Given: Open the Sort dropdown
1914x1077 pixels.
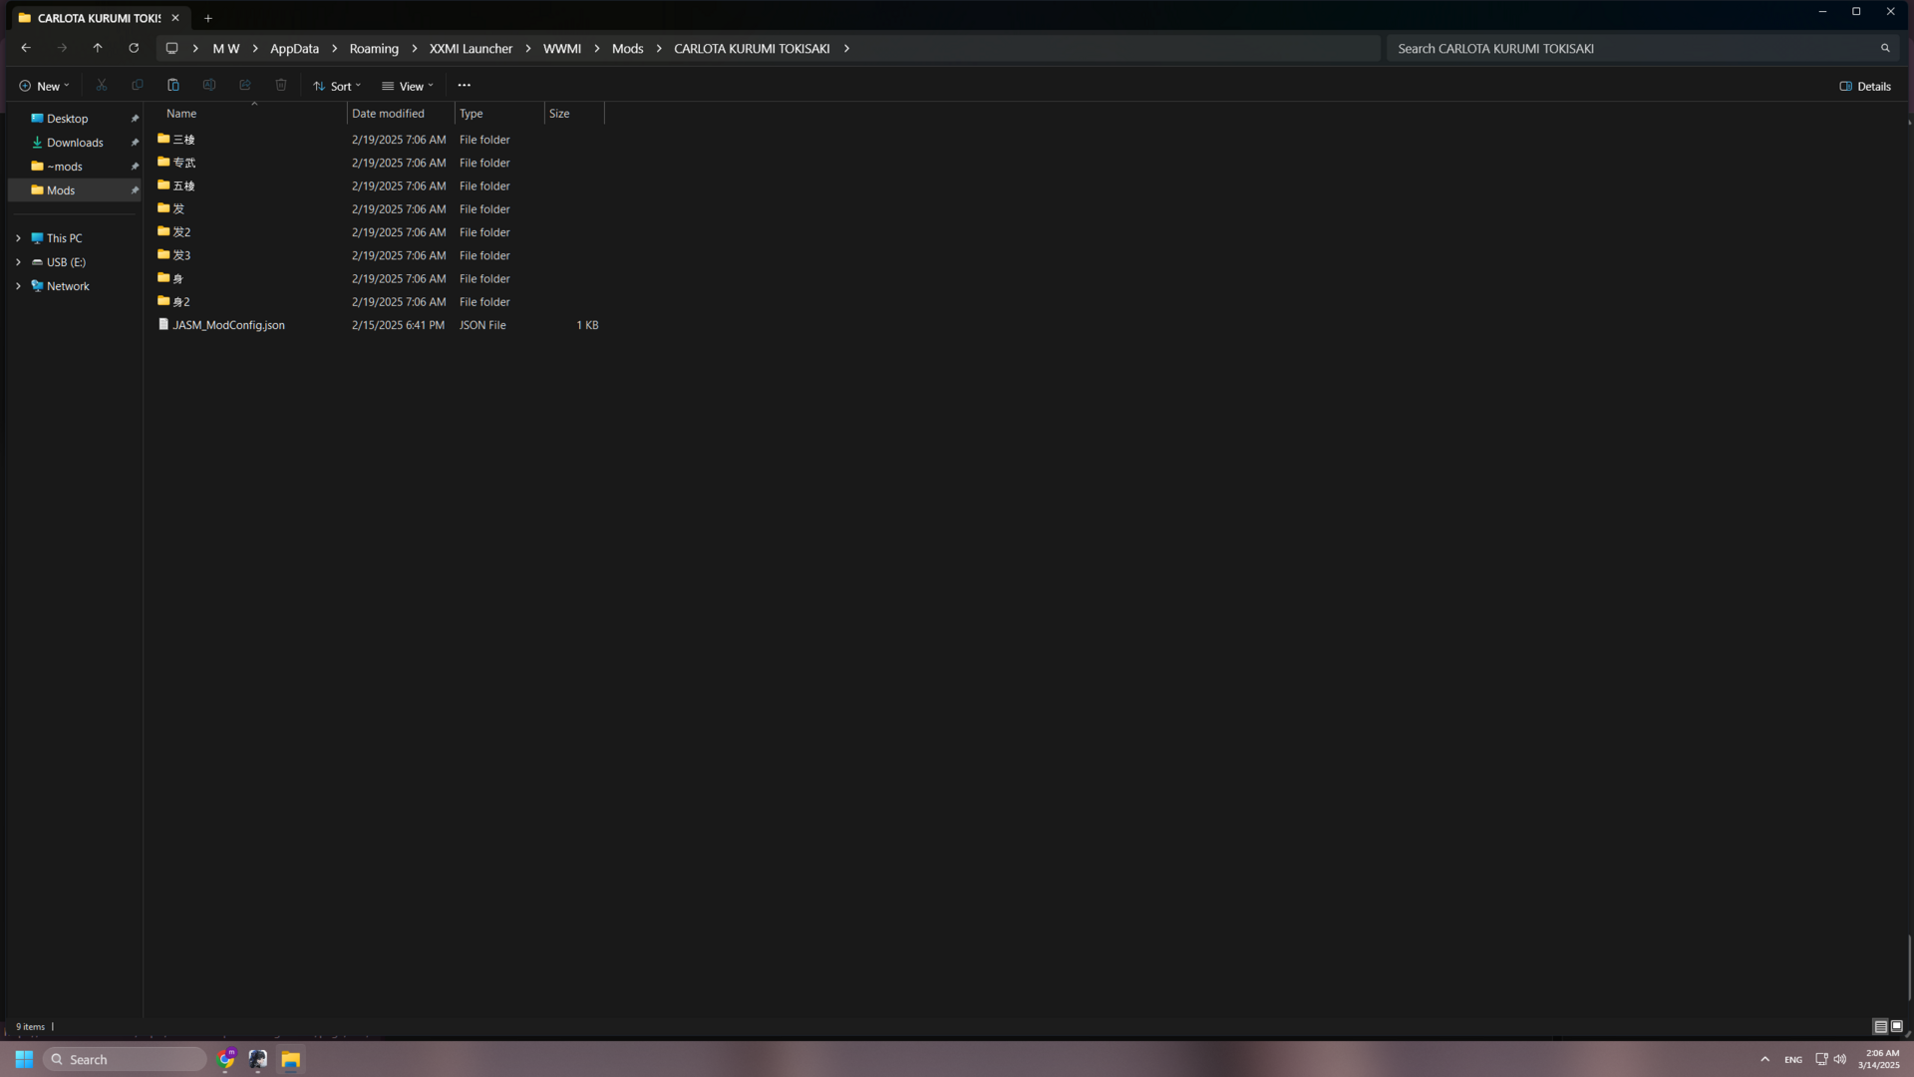Looking at the screenshot, I should coord(337,86).
